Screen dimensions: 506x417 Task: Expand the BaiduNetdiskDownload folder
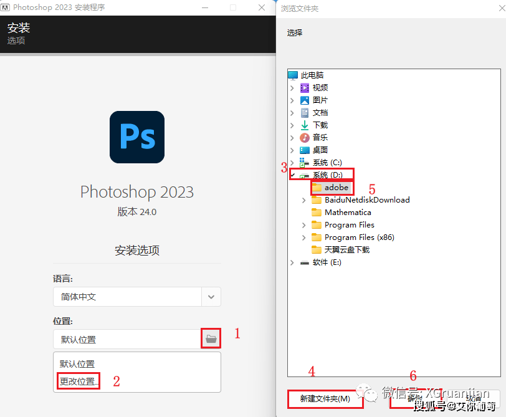(x=303, y=199)
